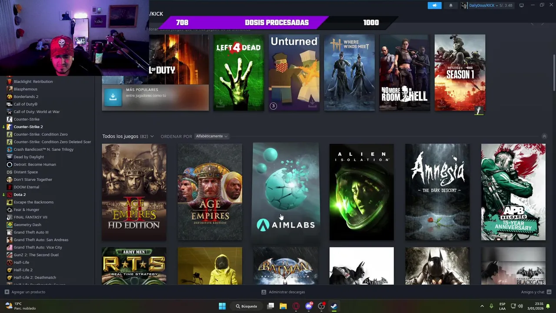The height and width of the screenshot is (313, 556).
Task: Open Amigos y chat
Action: tap(533, 292)
